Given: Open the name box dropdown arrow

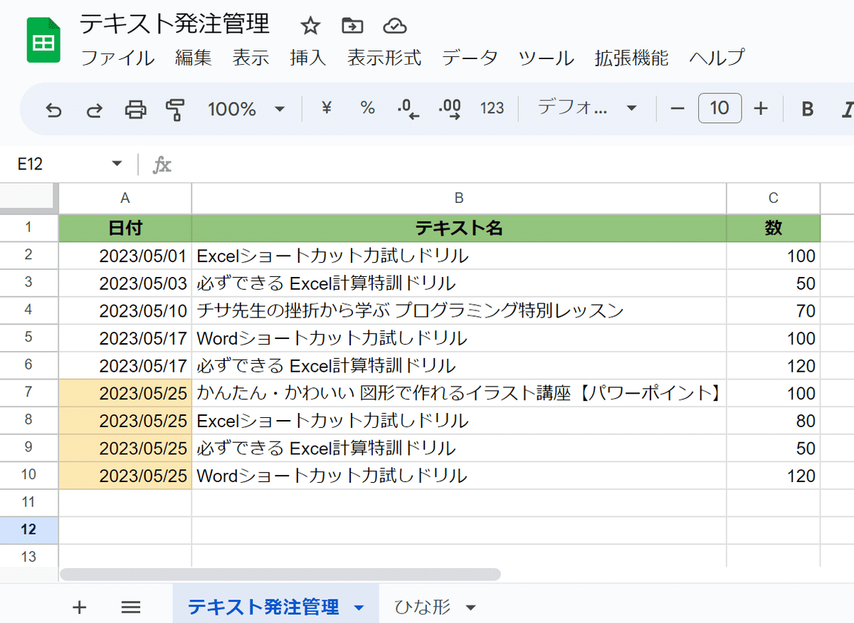Looking at the screenshot, I should click(x=117, y=164).
